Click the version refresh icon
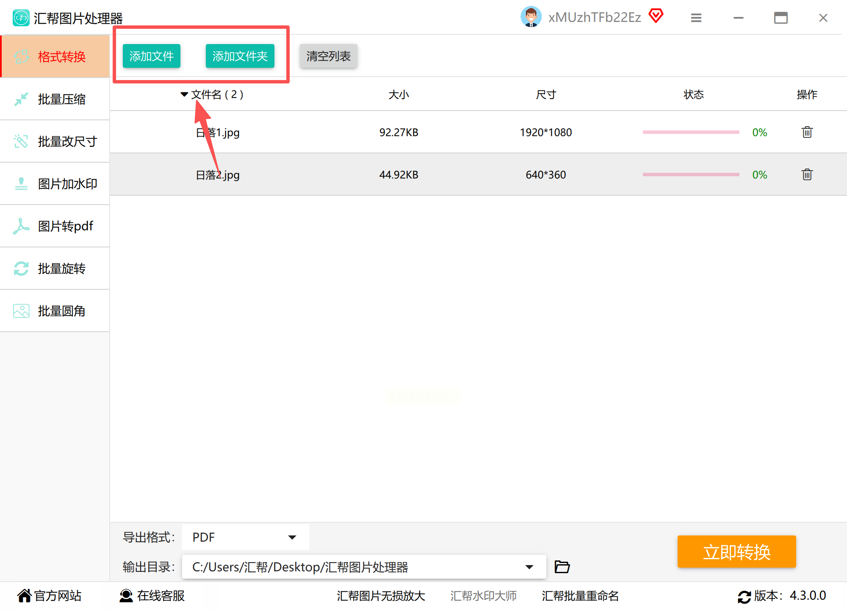Viewport: 847px width, 610px height. (744, 596)
